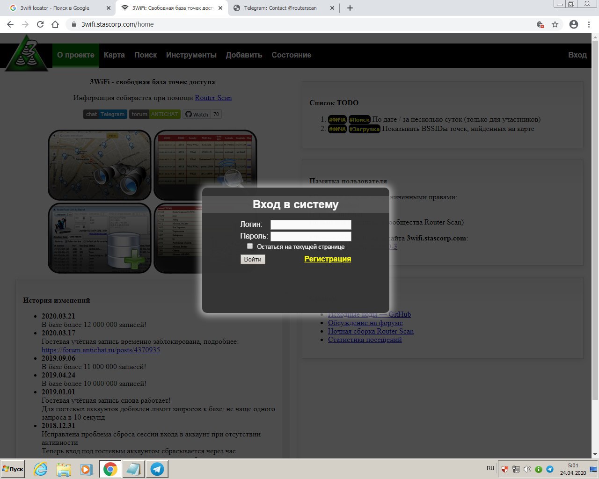This screenshot has height=479, width=599.
Task: Open the notepad taskbar icon
Action: pyautogui.click(x=133, y=469)
